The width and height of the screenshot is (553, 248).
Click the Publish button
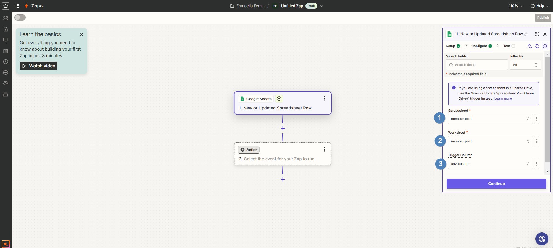543,18
